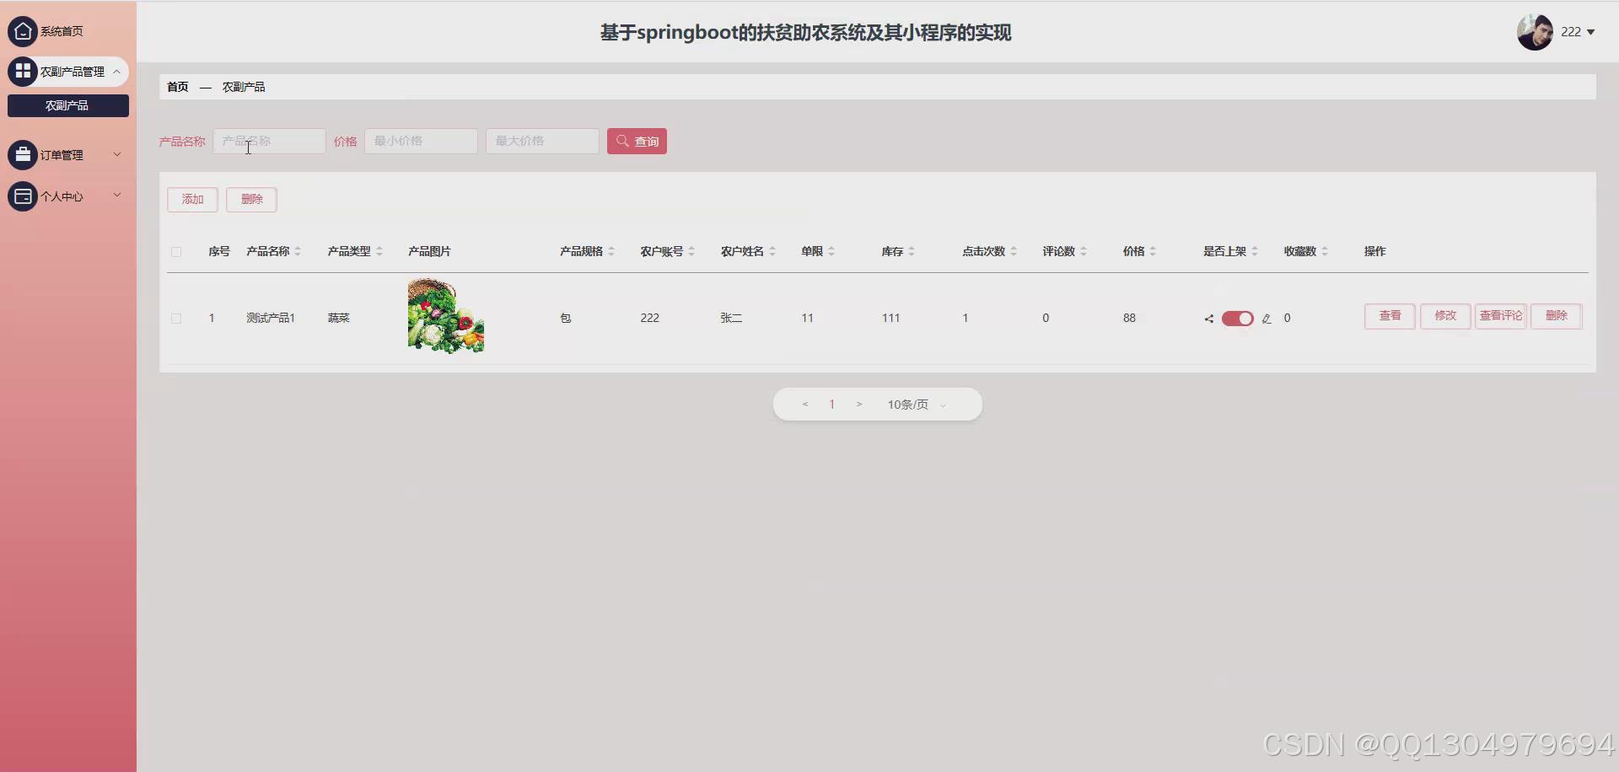Screen dimensions: 1619x772
Task: Select the 订单管理 briefcase icon
Action: coord(23,154)
